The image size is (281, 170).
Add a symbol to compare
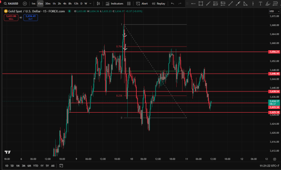(25, 4)
